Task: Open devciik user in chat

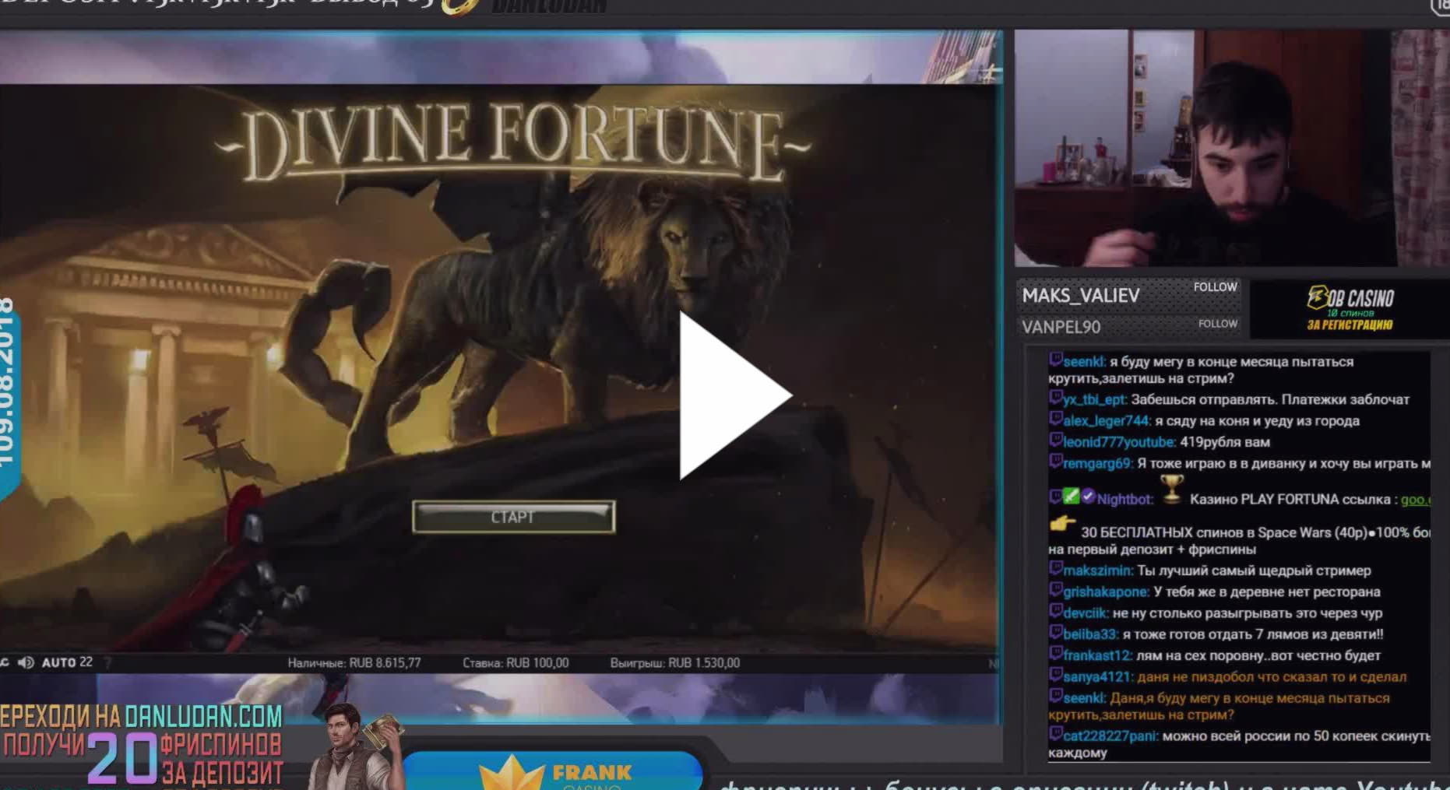Action: click(x=1086, y=613)
